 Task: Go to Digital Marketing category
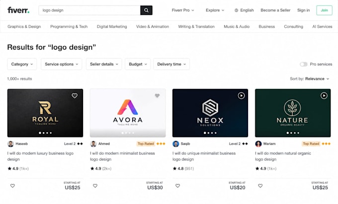point(112,27)
